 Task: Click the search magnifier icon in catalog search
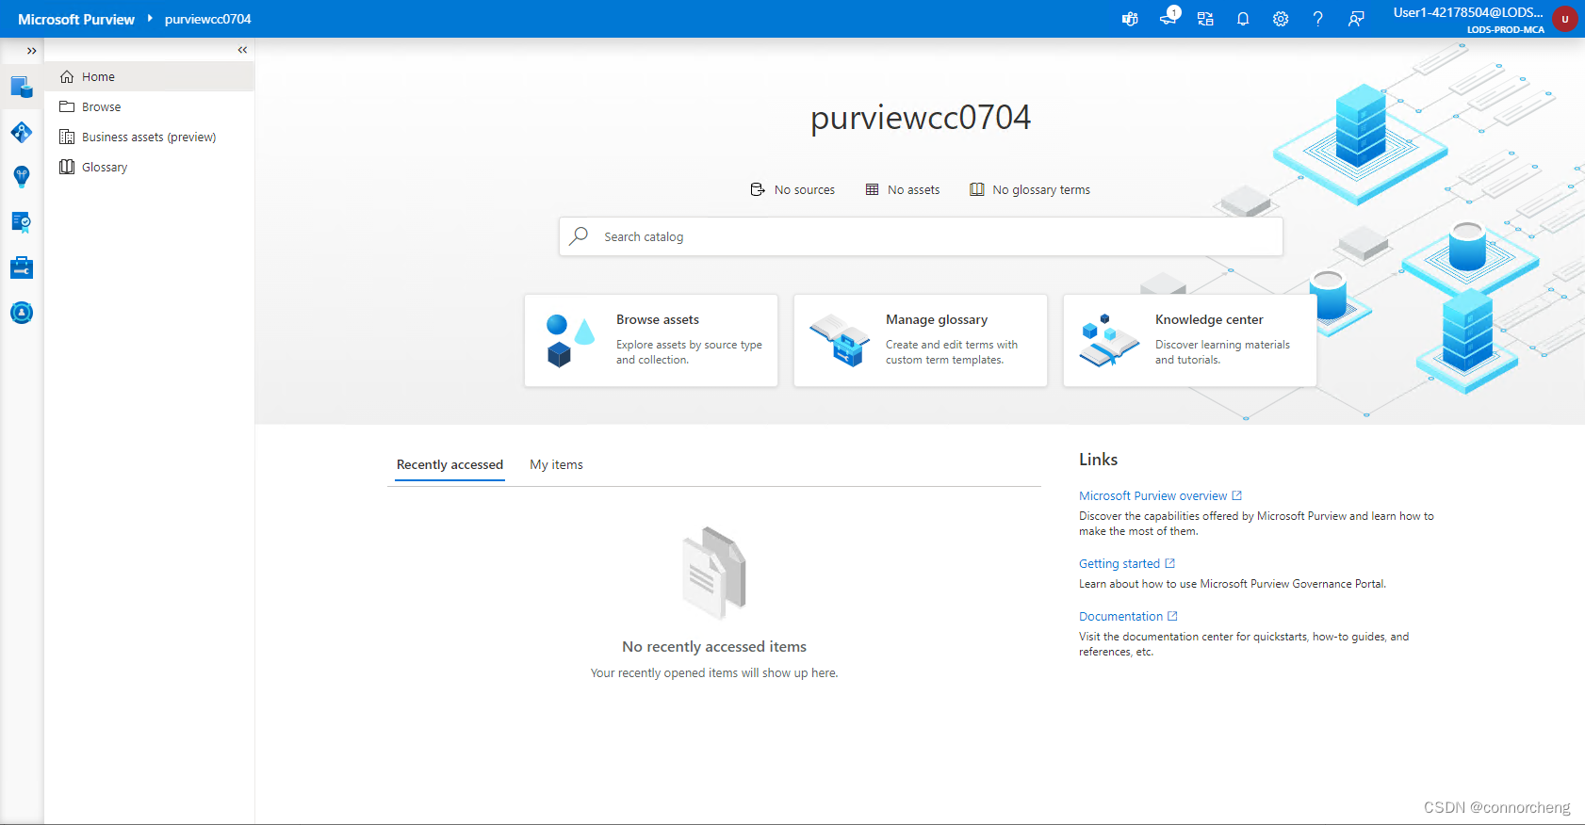click(x=580, y=235)
